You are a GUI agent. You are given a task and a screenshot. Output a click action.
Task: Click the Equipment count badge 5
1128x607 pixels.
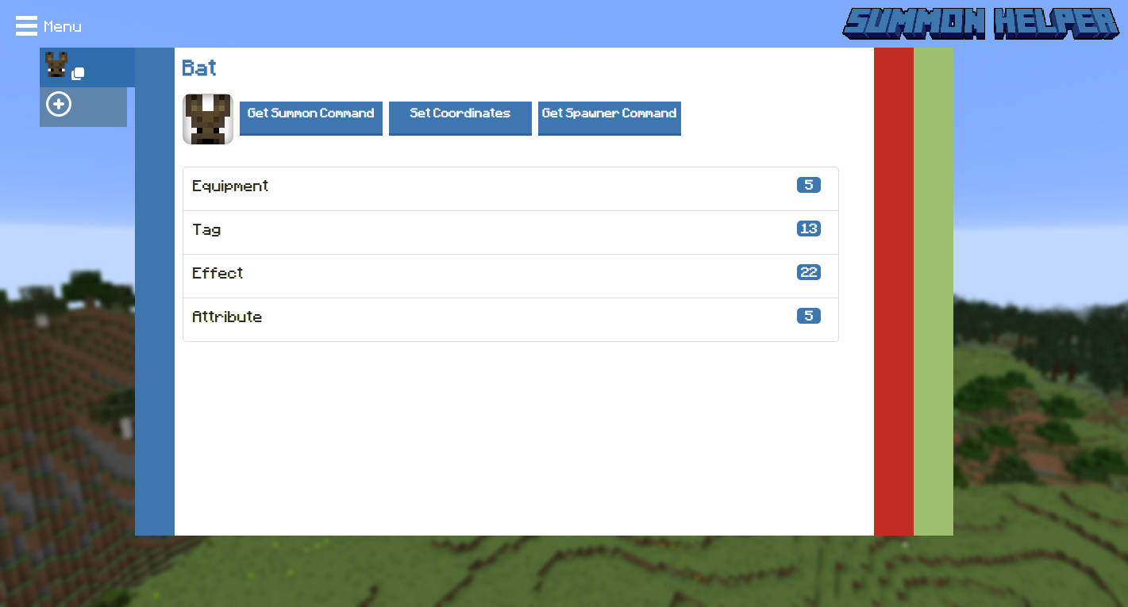[809, 185]
